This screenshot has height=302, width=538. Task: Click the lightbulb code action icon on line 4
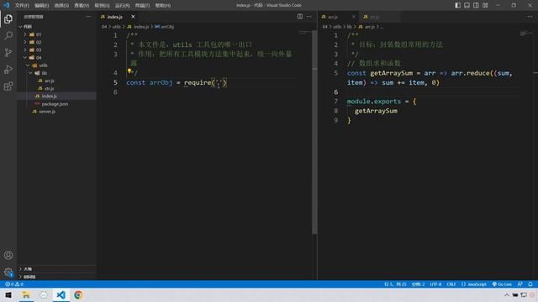click(x=129, y=71)
